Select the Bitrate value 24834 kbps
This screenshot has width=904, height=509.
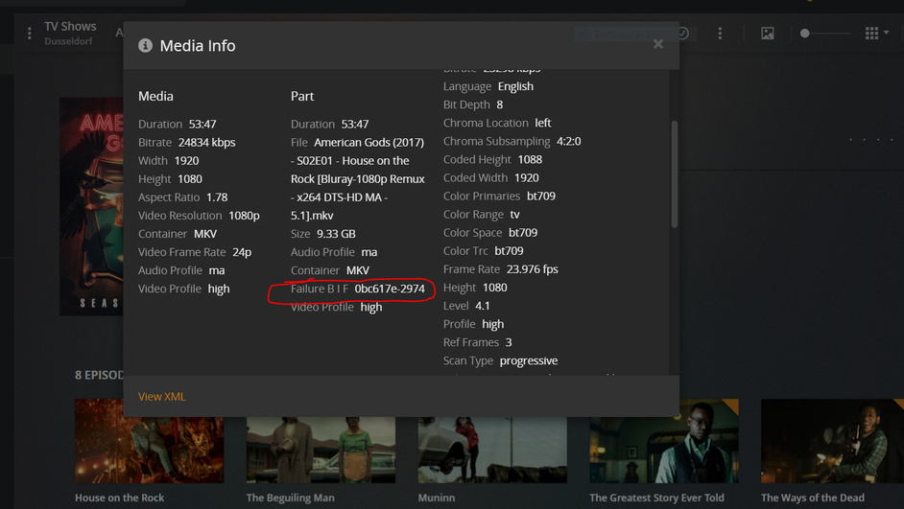(x=206, y=142)
